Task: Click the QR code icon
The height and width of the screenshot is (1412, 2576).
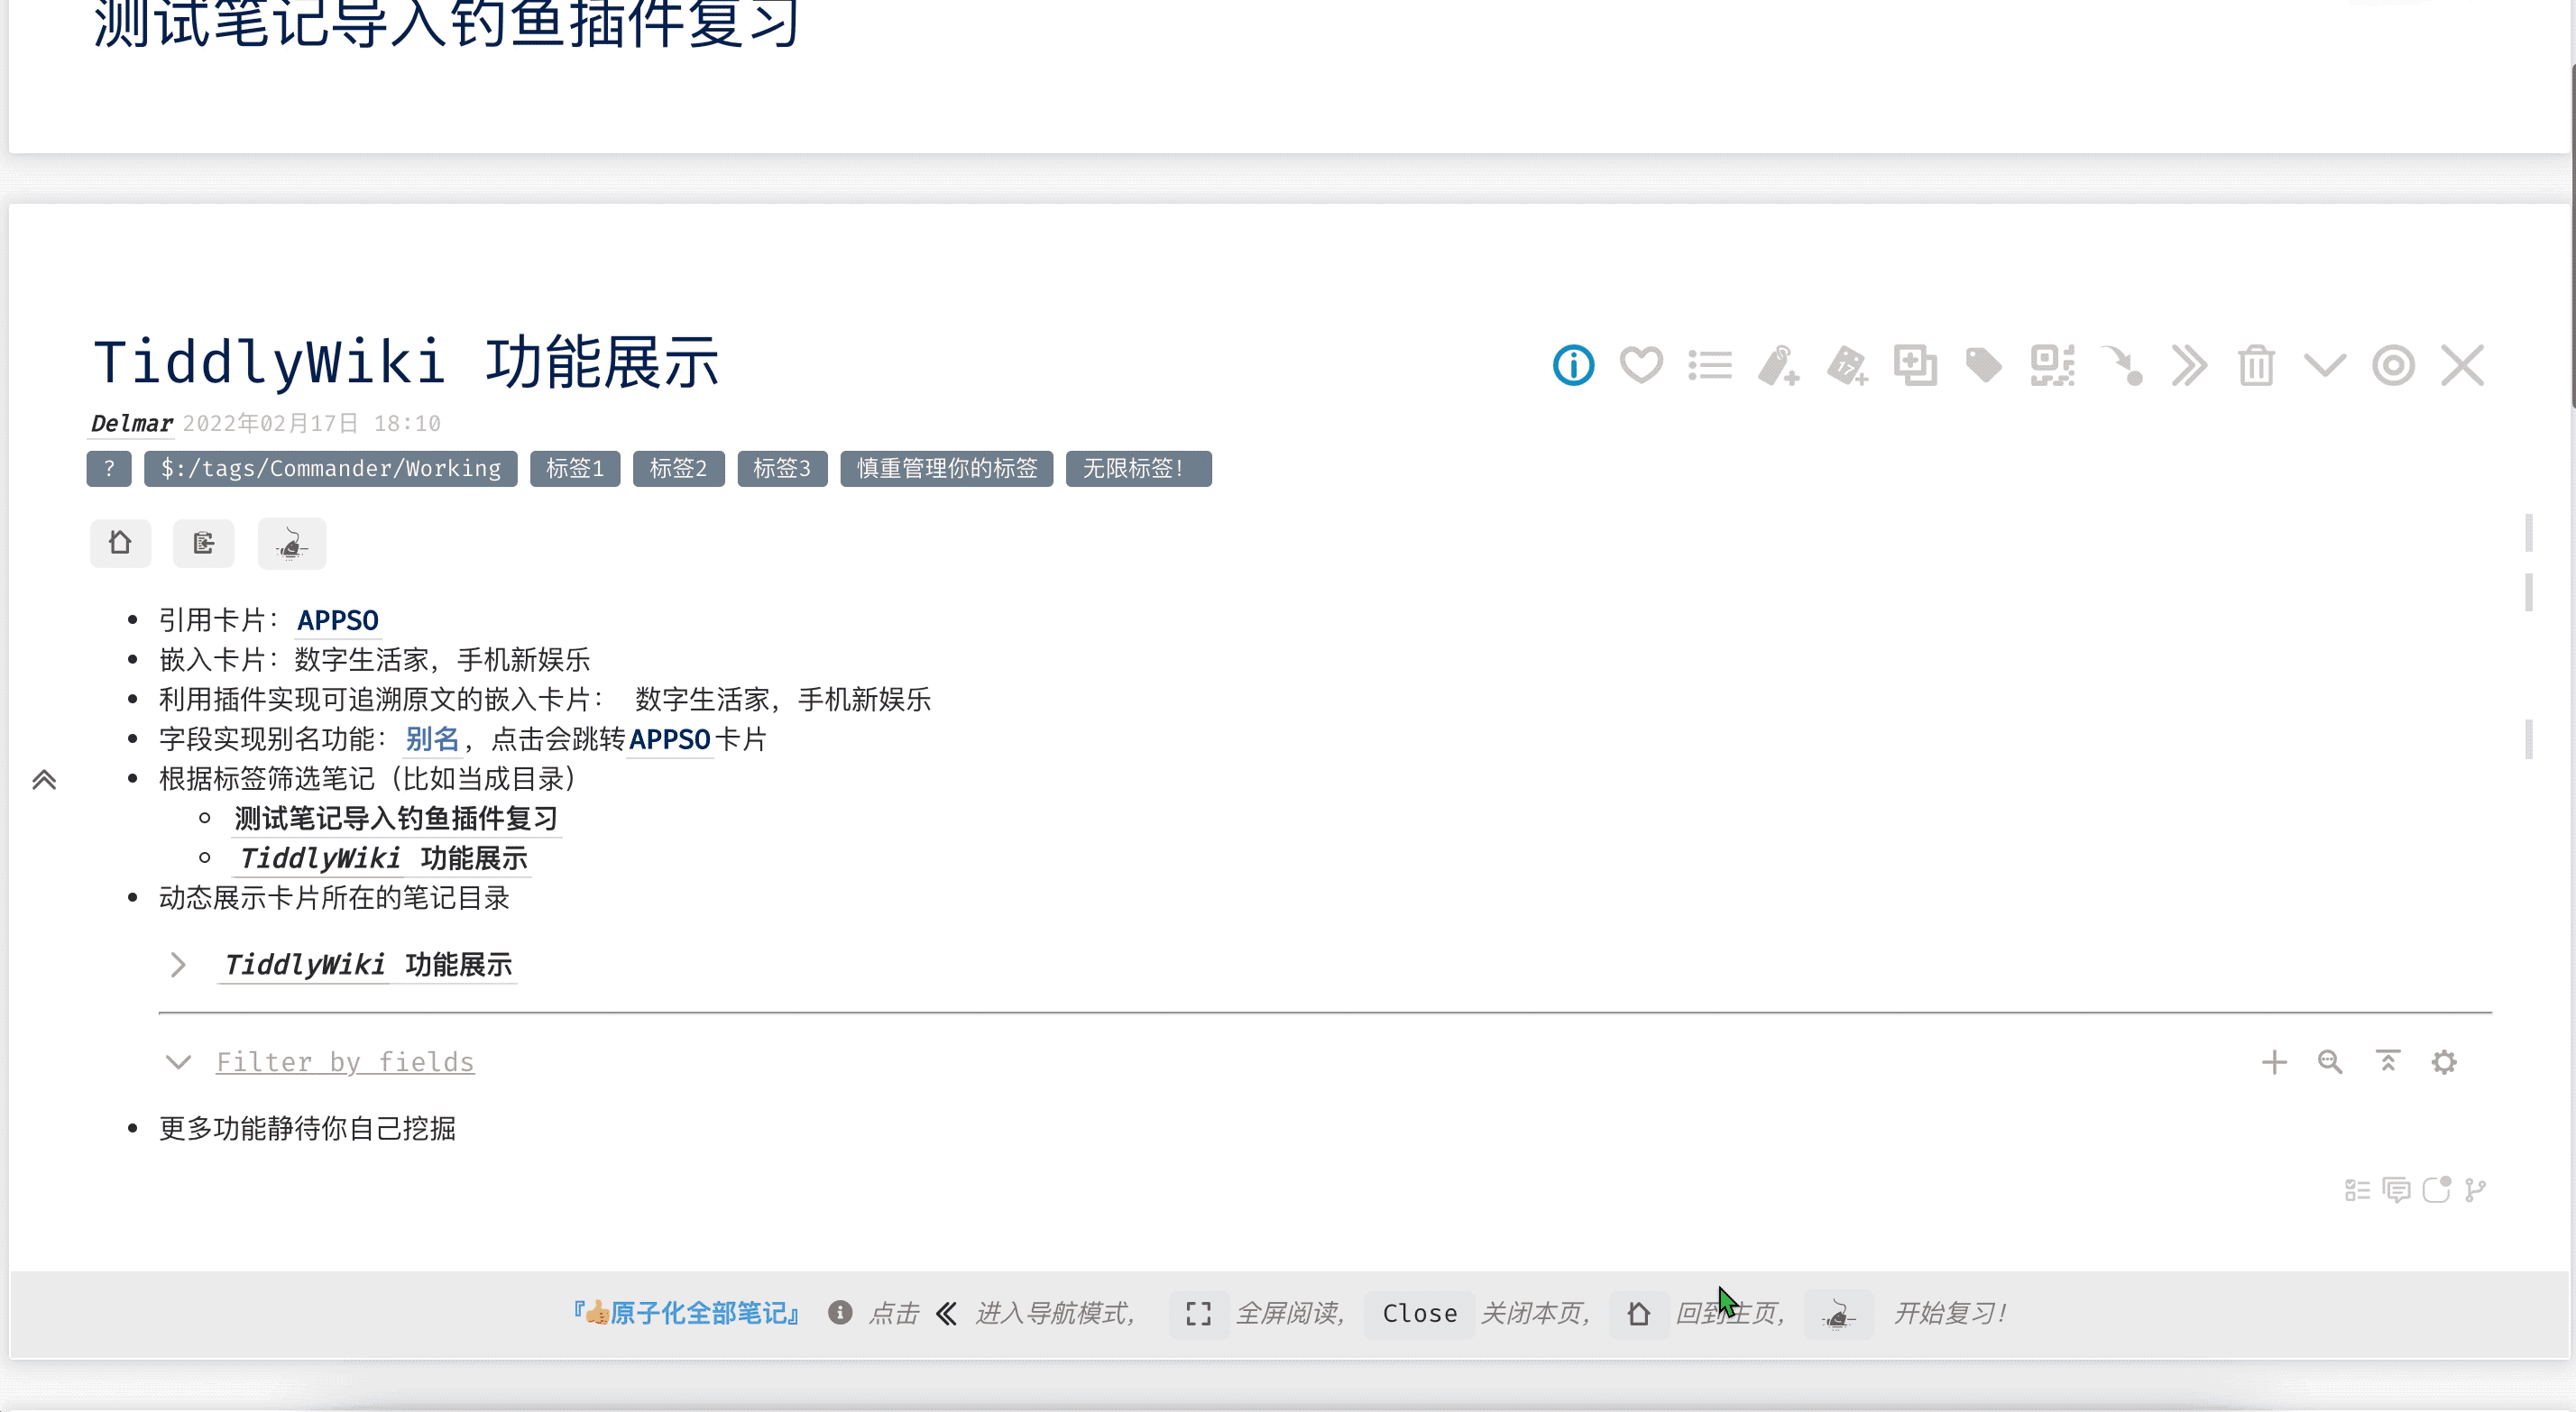Action: point(2052,365)
